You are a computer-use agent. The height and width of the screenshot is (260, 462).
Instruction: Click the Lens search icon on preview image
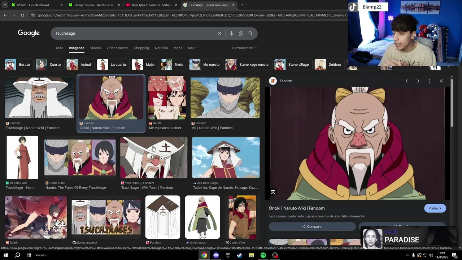(x=273, y=192)
